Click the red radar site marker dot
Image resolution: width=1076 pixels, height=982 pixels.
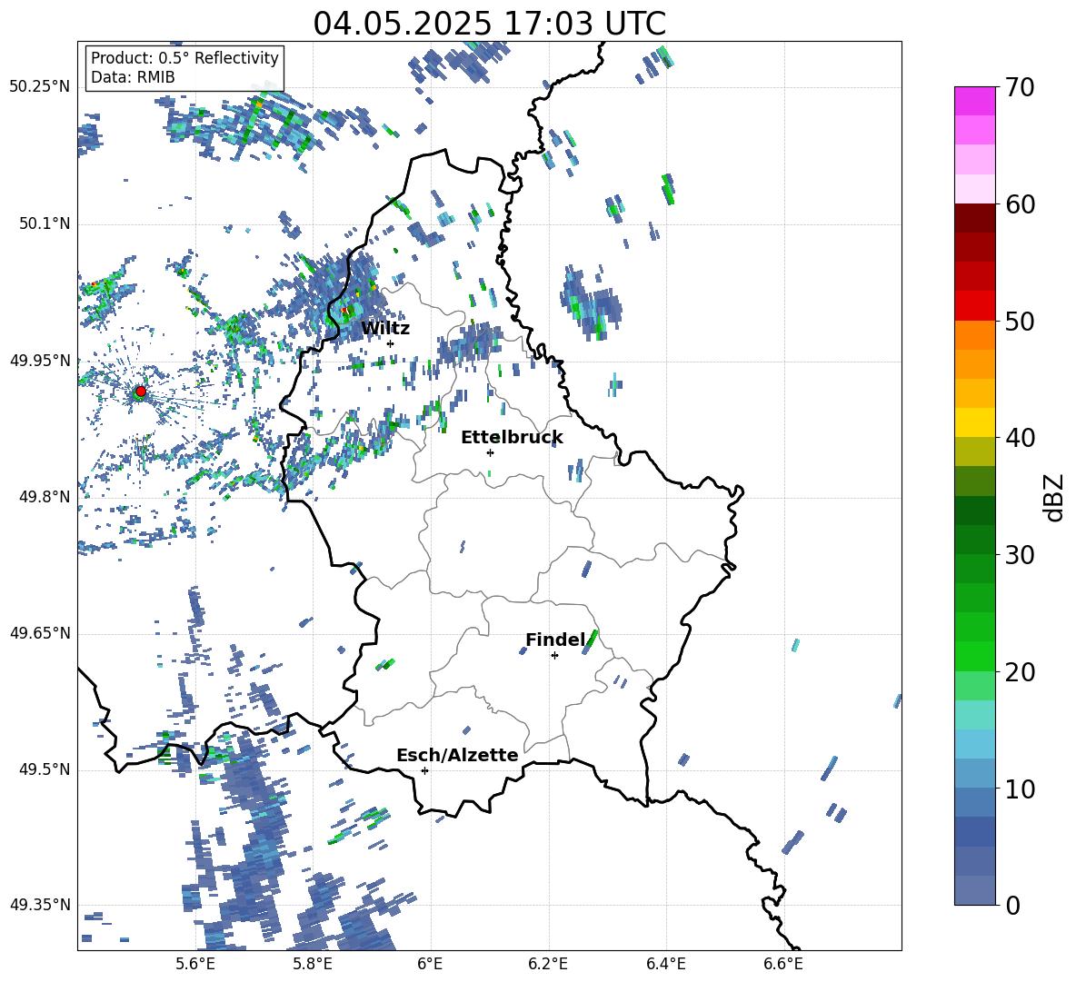click(140, 392)
